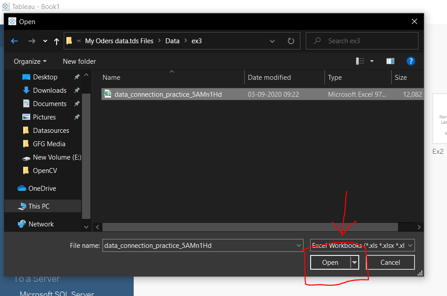The image size is (447, 296).
Task: Select the Downloads folder in sidebar
Action: [x=49, y=90]
